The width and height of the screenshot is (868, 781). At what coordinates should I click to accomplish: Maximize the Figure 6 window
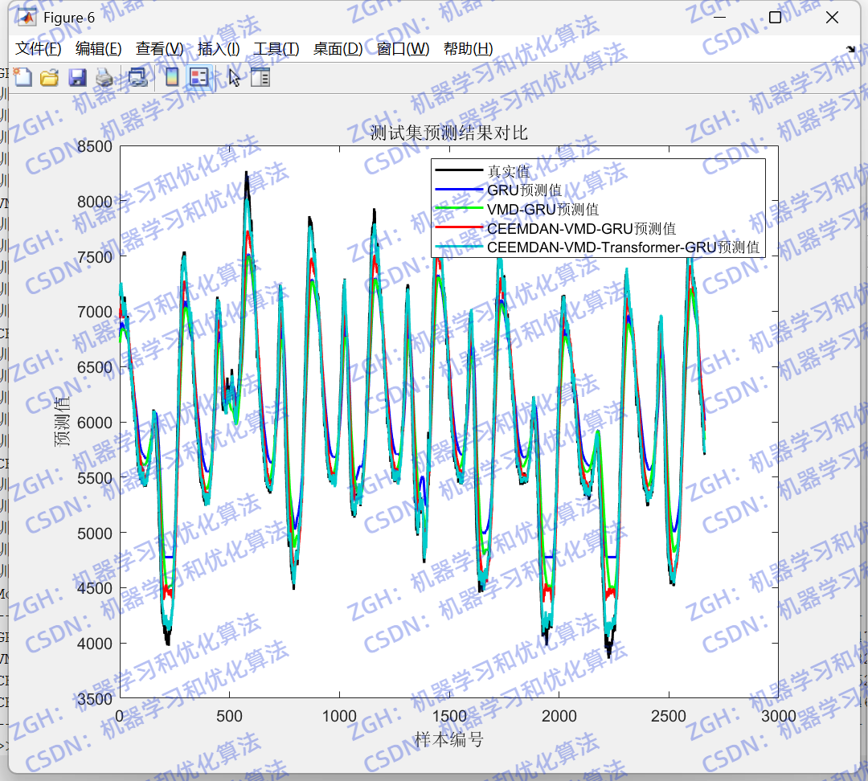click(776, 18)
